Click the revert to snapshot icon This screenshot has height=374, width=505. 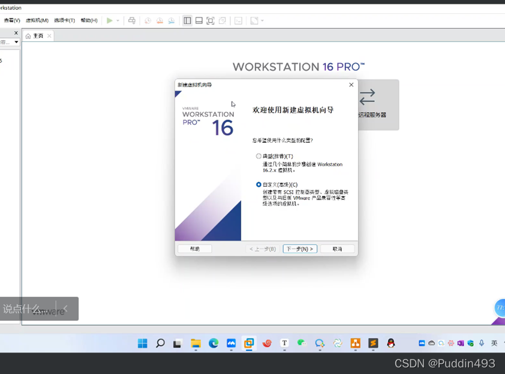coord(160,20)
